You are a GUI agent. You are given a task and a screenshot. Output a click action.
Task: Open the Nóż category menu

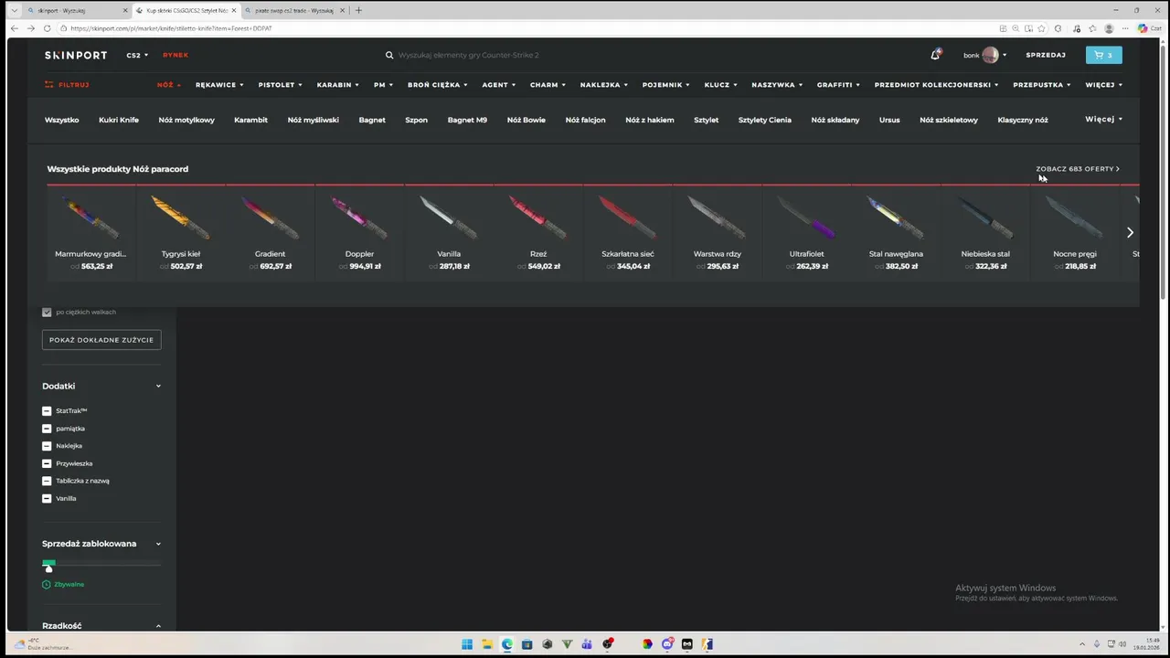tap(168, 84)
